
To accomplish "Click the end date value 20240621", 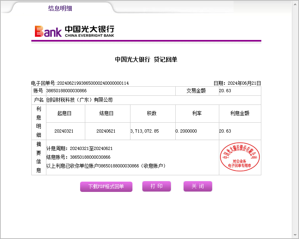I will point(106,131).
